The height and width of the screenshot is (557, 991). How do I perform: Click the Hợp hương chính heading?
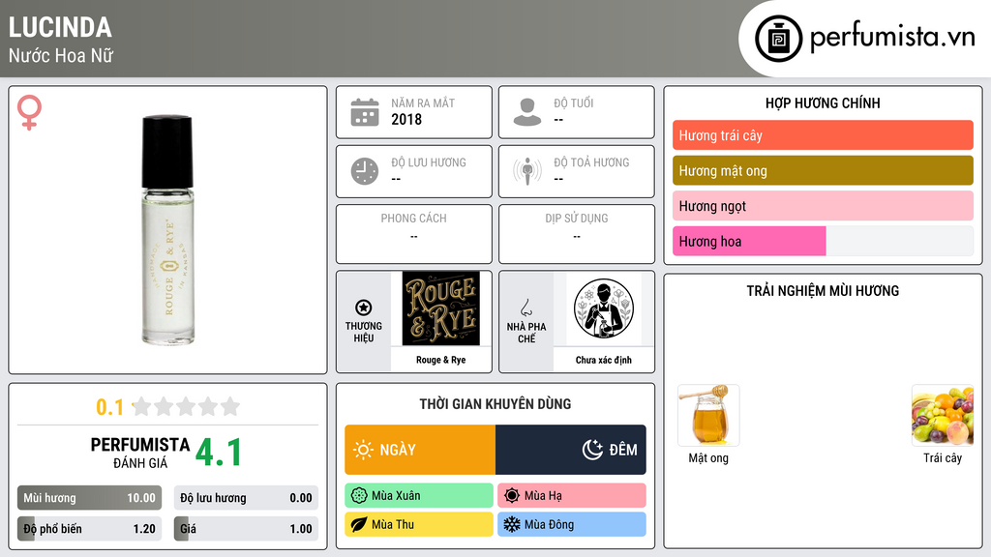[x=823, y=103]
